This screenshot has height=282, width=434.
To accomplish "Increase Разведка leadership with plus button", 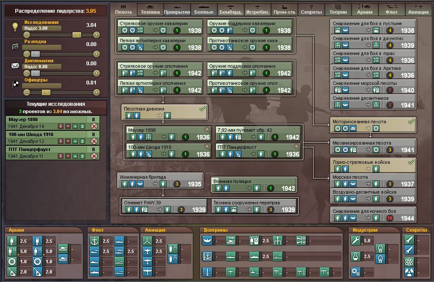I will click(96, 54).
